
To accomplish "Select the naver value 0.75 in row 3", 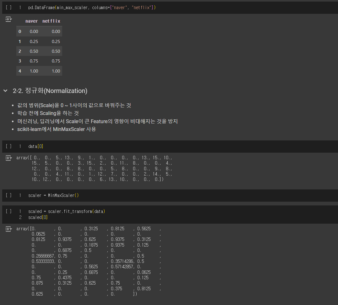I will pyautogui.click(x=34, y=61).
